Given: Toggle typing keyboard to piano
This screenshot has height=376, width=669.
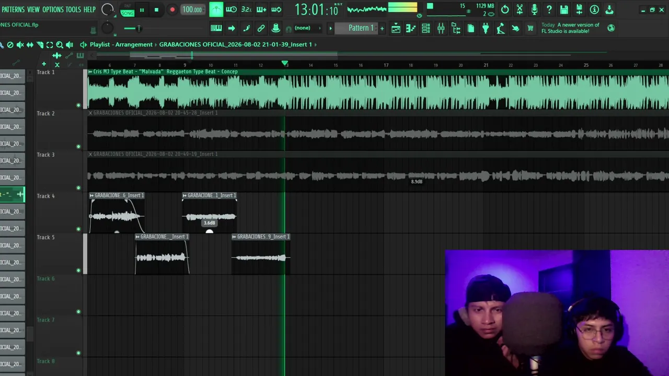Looking at the screenshot, I should pos(216,28).
